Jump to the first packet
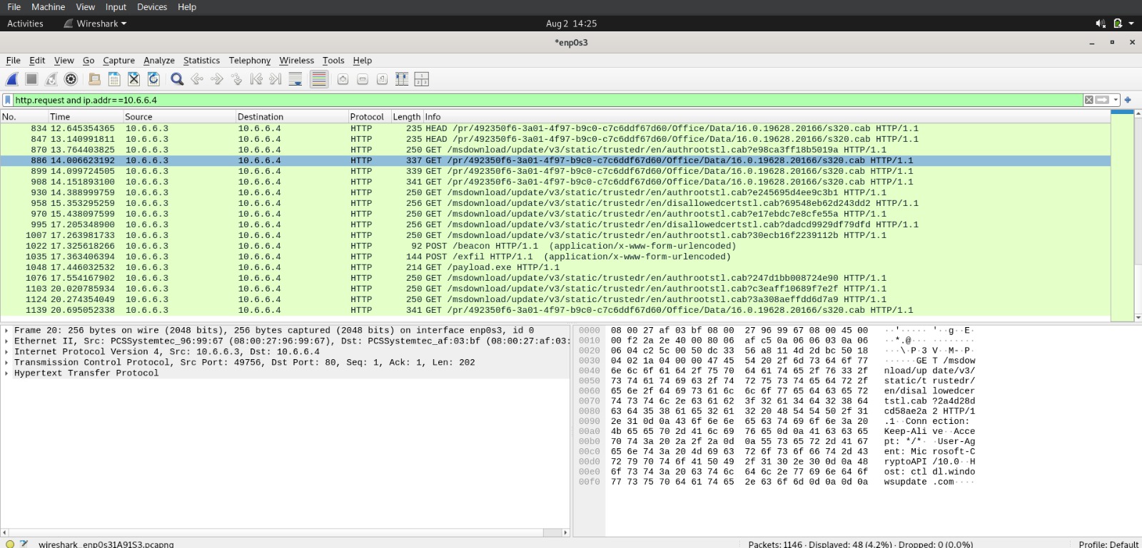 click(x=256, y=79)
